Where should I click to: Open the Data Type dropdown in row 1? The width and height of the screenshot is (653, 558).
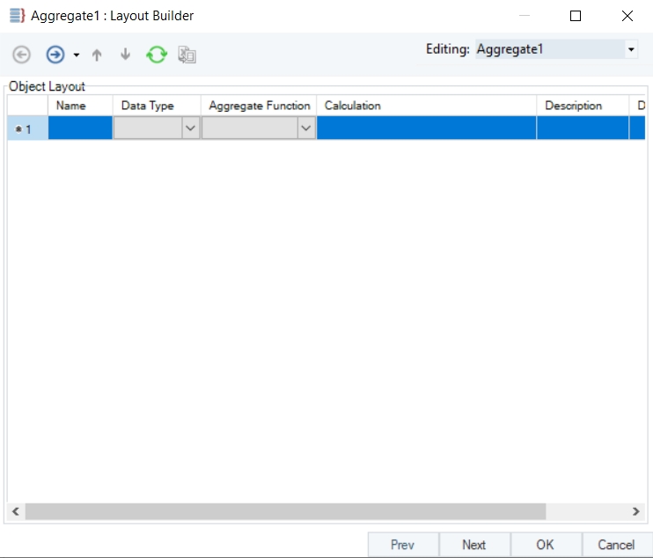190,128
